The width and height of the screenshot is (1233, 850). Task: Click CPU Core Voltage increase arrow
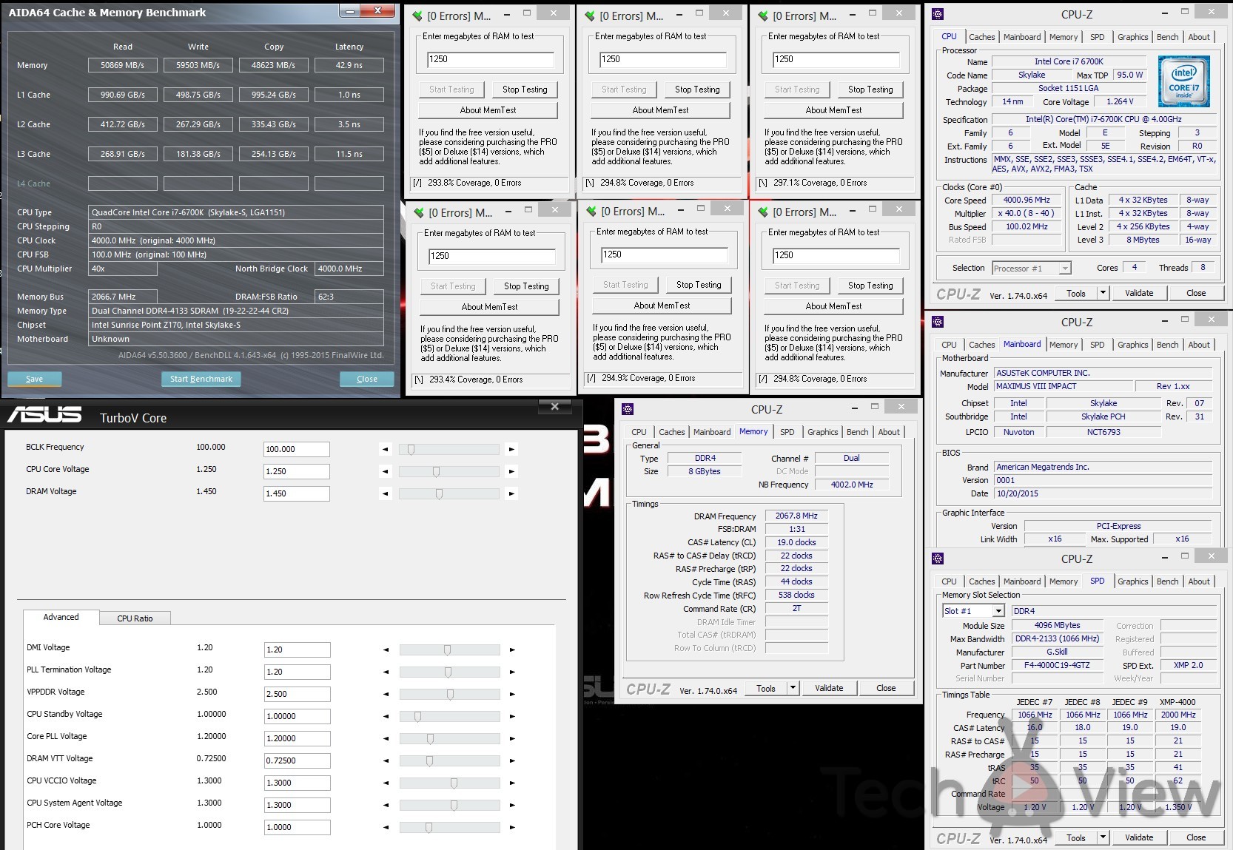pyautogui.click(x=511, y=471)
